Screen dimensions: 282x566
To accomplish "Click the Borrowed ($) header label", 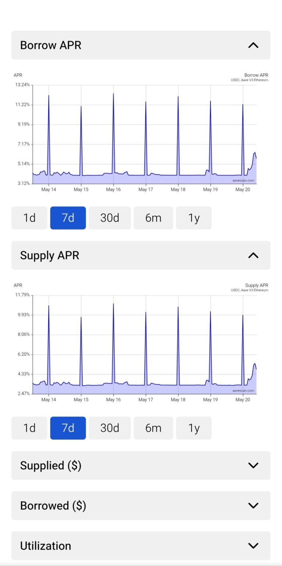I will 53,506.
